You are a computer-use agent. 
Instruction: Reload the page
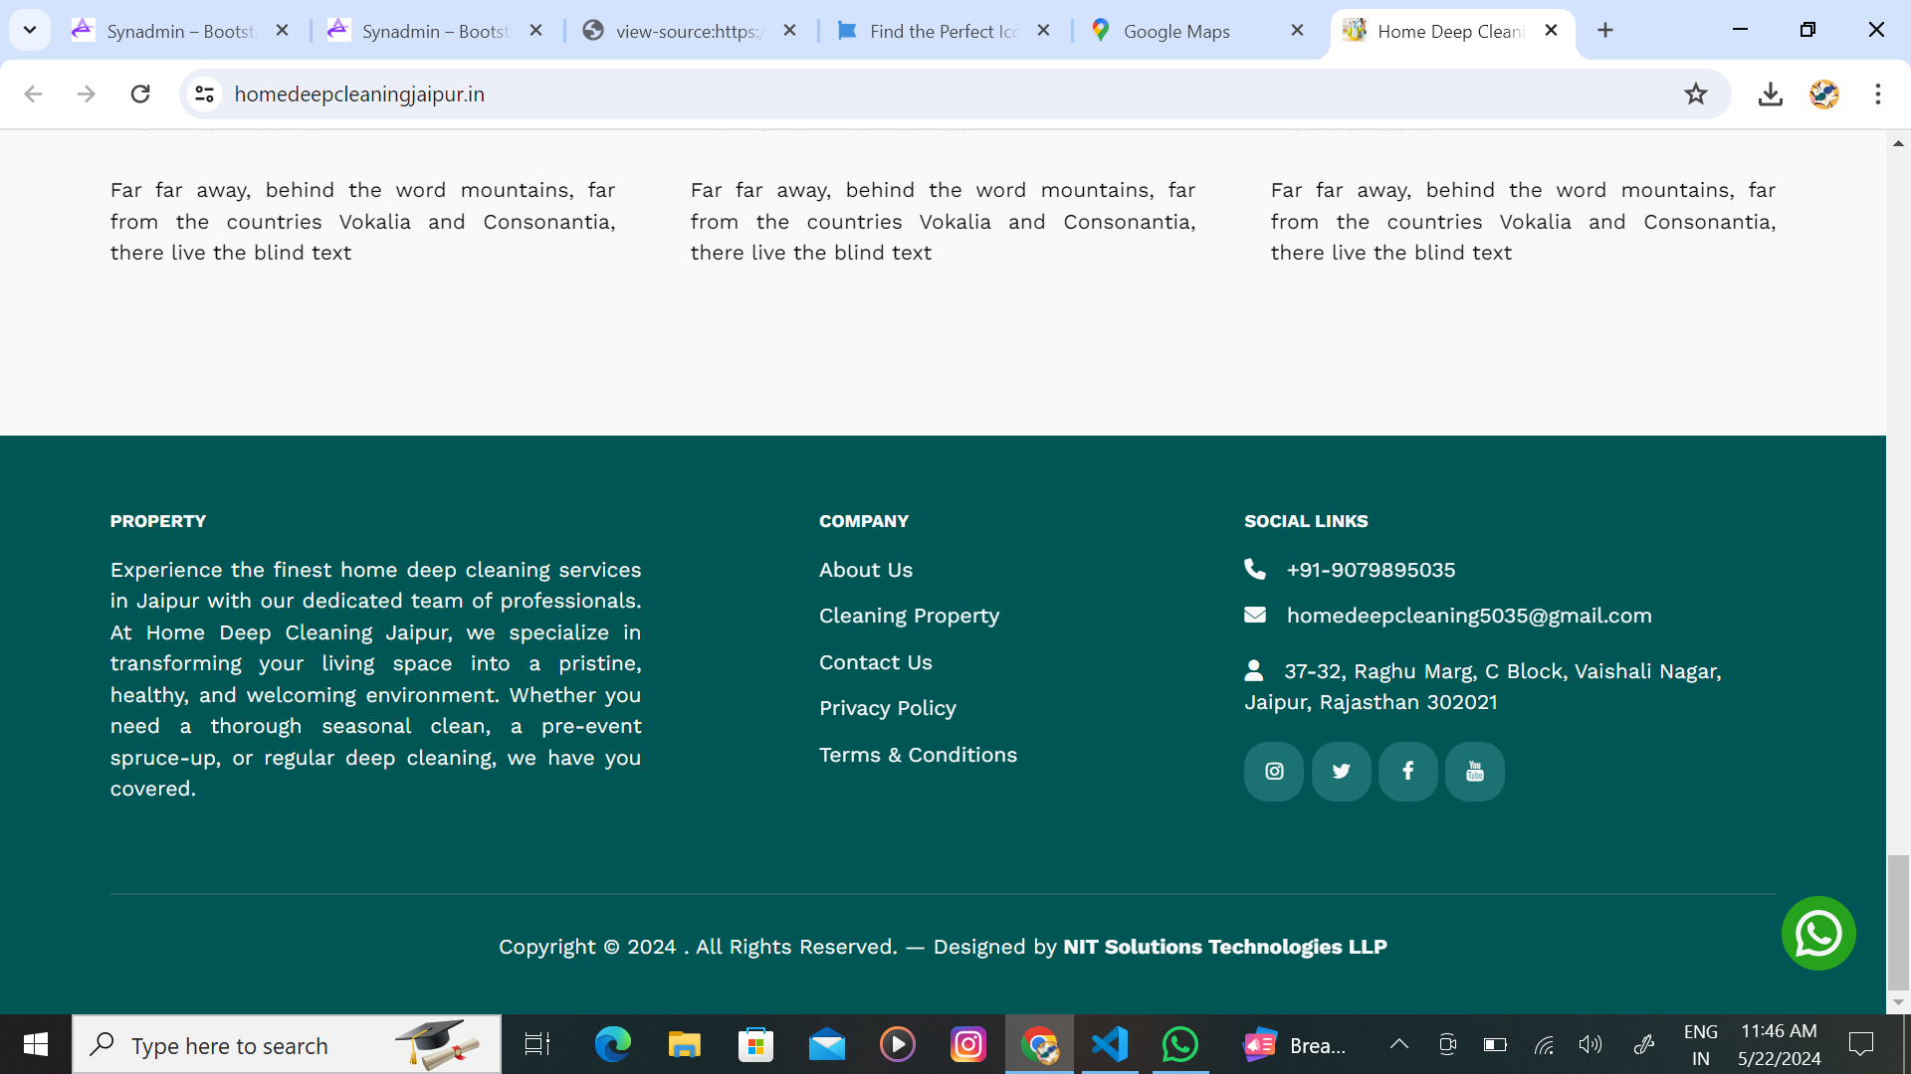pyautogui.click(x=140, y=93)
